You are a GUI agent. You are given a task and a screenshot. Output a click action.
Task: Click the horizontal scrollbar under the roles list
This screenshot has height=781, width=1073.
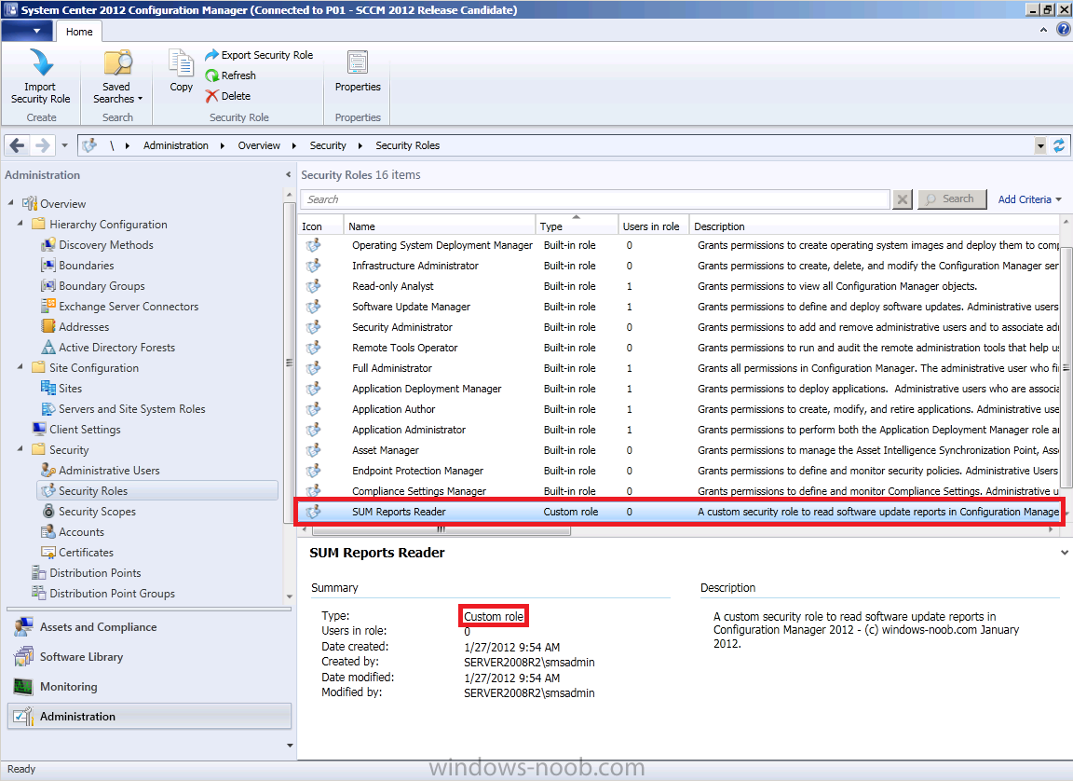tap(441, 529)
